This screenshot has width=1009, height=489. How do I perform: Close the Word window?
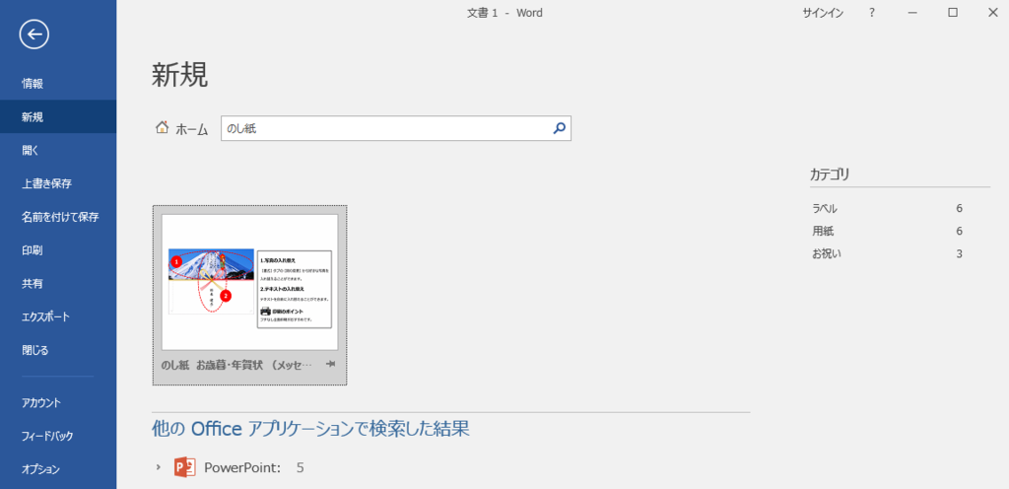[x=992, y=12]
